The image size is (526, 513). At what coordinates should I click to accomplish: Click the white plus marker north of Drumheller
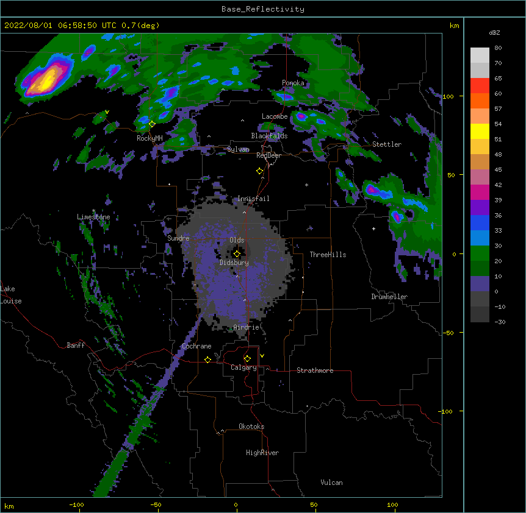click(x=373, y=228)
